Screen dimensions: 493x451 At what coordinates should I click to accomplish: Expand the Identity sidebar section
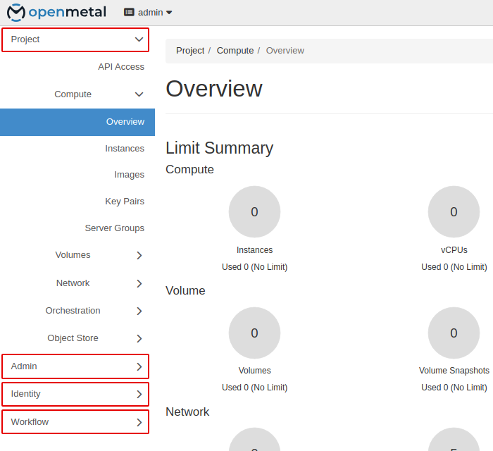75,394
